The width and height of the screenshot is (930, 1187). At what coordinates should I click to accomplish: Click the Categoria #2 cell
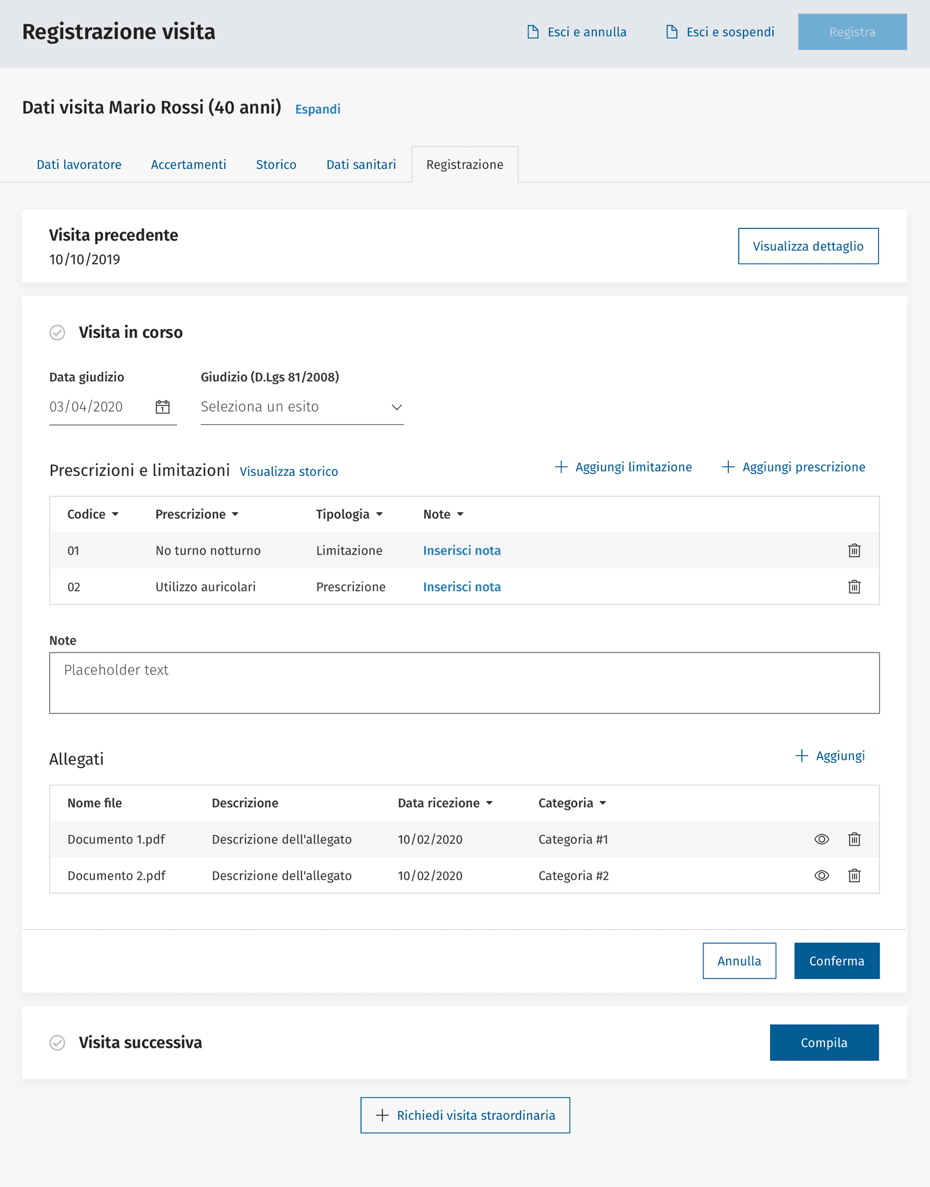pyautogui.click(x=574, y=876)
